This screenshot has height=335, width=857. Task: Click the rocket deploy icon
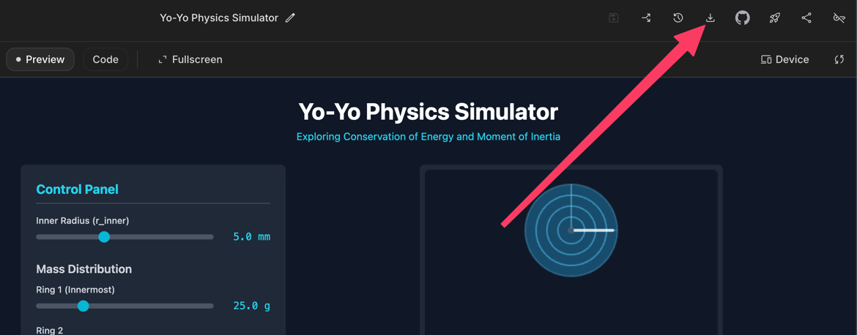coord(774,18)
